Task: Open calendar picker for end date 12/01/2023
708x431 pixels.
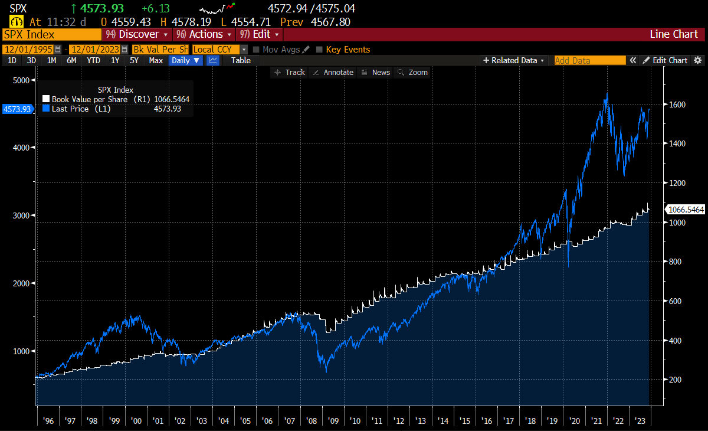Action: click(x=124, y=50)
